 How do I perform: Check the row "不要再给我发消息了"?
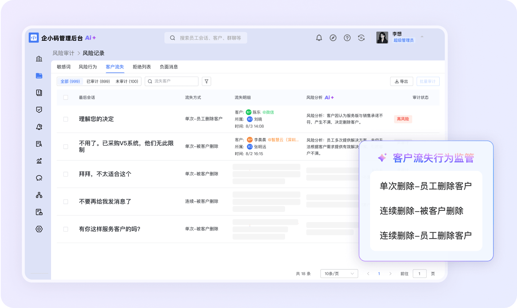pos(66,202)
